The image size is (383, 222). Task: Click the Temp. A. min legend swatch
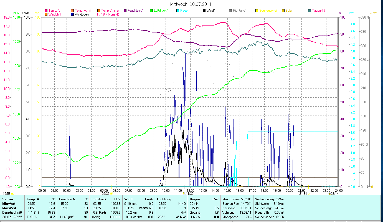point(72,11)
